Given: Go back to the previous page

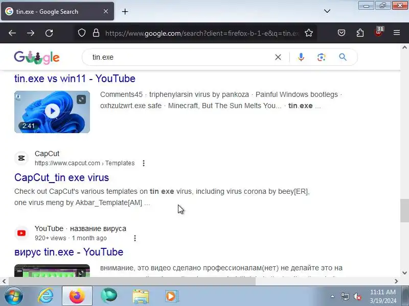Looking at the screenshot, I should [12, 33].
